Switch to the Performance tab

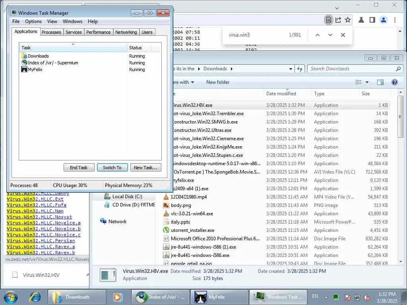point(99,32)
